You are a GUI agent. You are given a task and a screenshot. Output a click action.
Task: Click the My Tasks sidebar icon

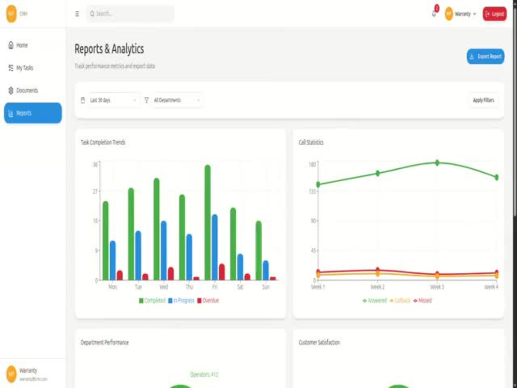click(x=11, y=68)
